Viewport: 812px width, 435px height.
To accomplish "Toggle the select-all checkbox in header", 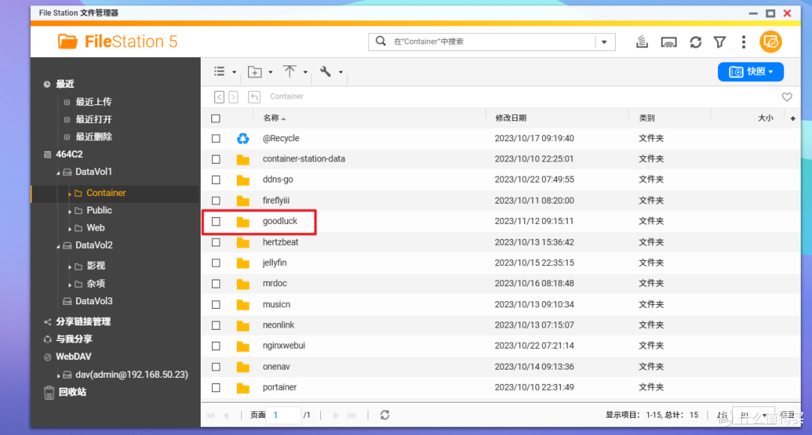I will [x=216, y=119].
